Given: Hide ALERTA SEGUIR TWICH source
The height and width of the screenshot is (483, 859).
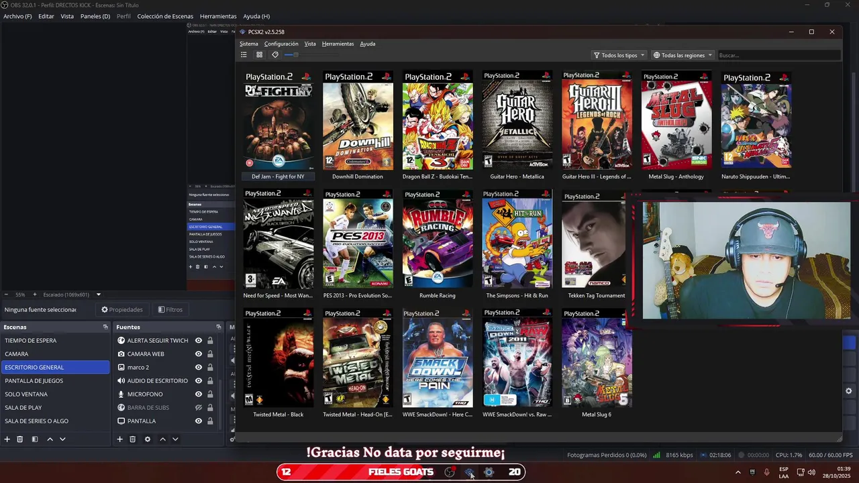Looking at the screenshot, I should [199, 340].
